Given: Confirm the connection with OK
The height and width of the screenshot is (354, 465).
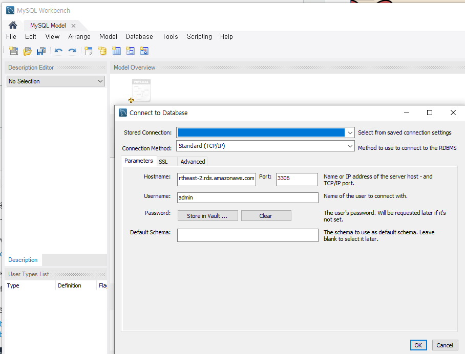Looking at the screenshot, I should (x=418, y=345).
